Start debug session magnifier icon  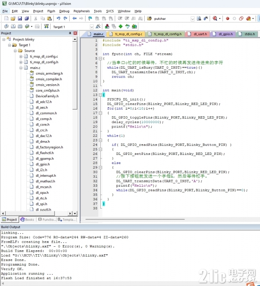(215, 18)
